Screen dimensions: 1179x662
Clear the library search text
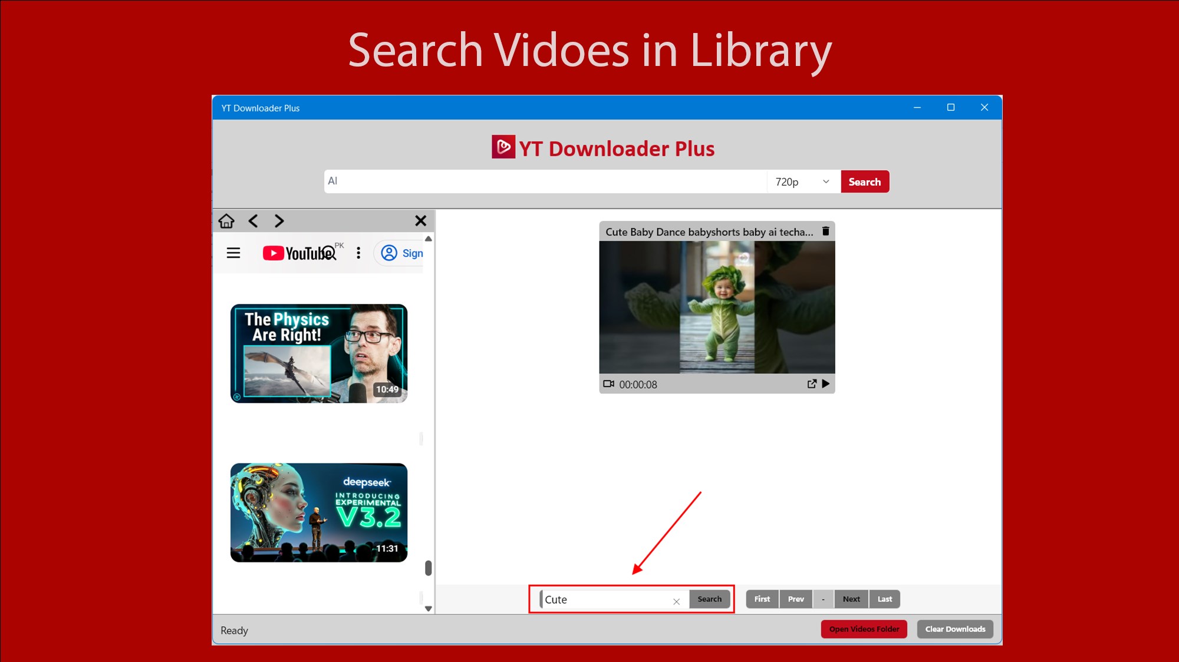[677, 601]
